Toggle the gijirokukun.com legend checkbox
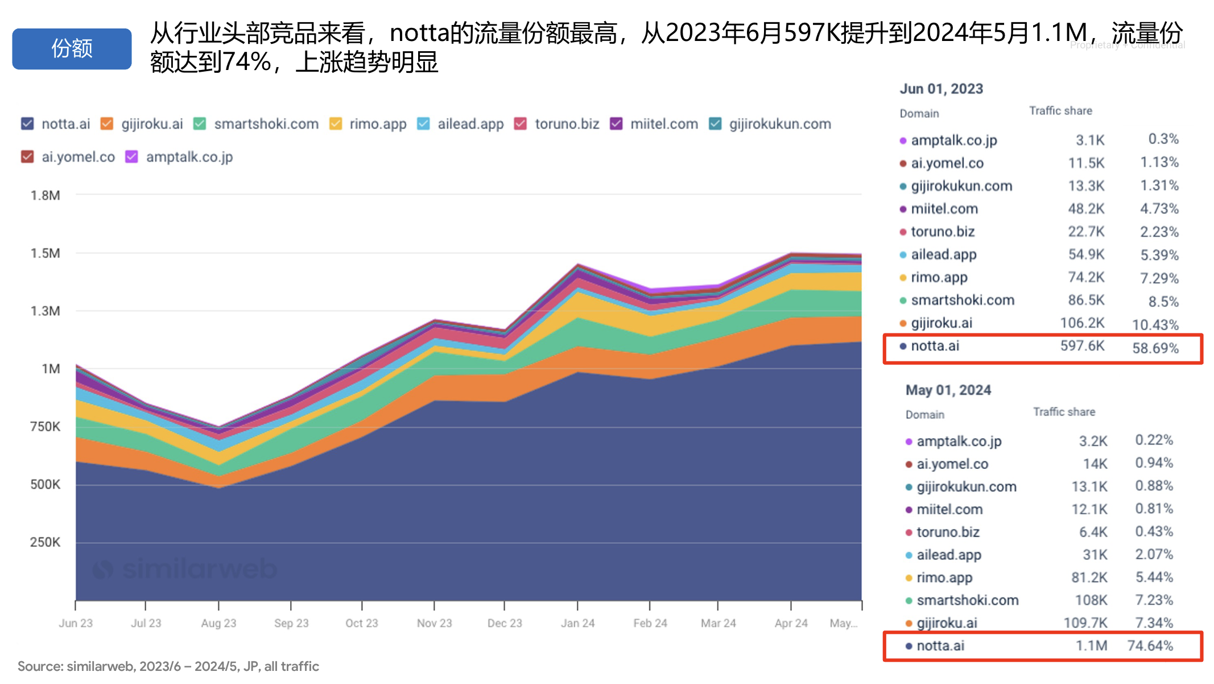The width and height of the screenshot is (1214, 684). [715, 123]
